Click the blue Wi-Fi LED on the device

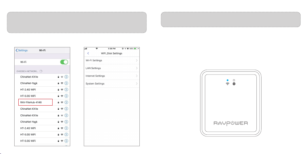228,80
